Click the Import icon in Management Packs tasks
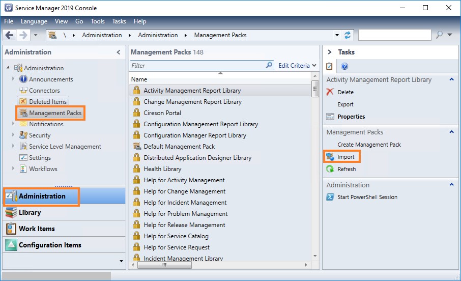461x281 pixels. pyautogui.click(x=330, y=157)
